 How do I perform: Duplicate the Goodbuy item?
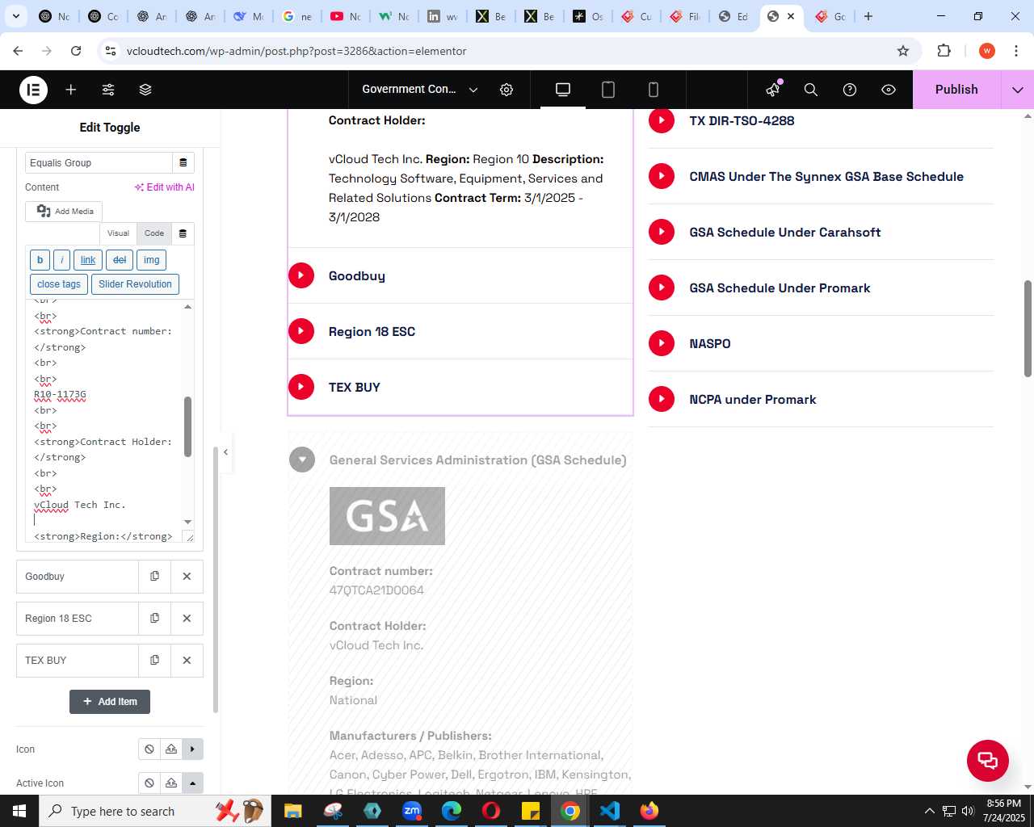tap(154, 577)
